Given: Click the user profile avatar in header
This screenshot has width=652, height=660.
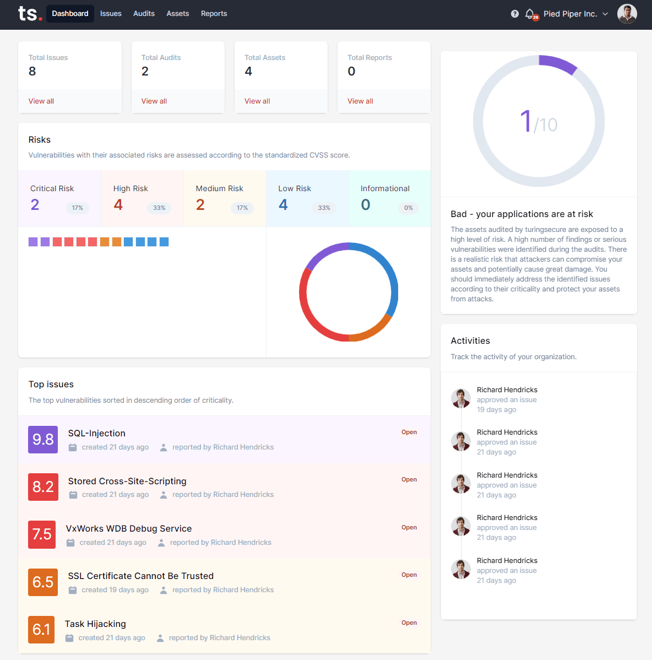Looking at the screenshot, I should [627, 14].
